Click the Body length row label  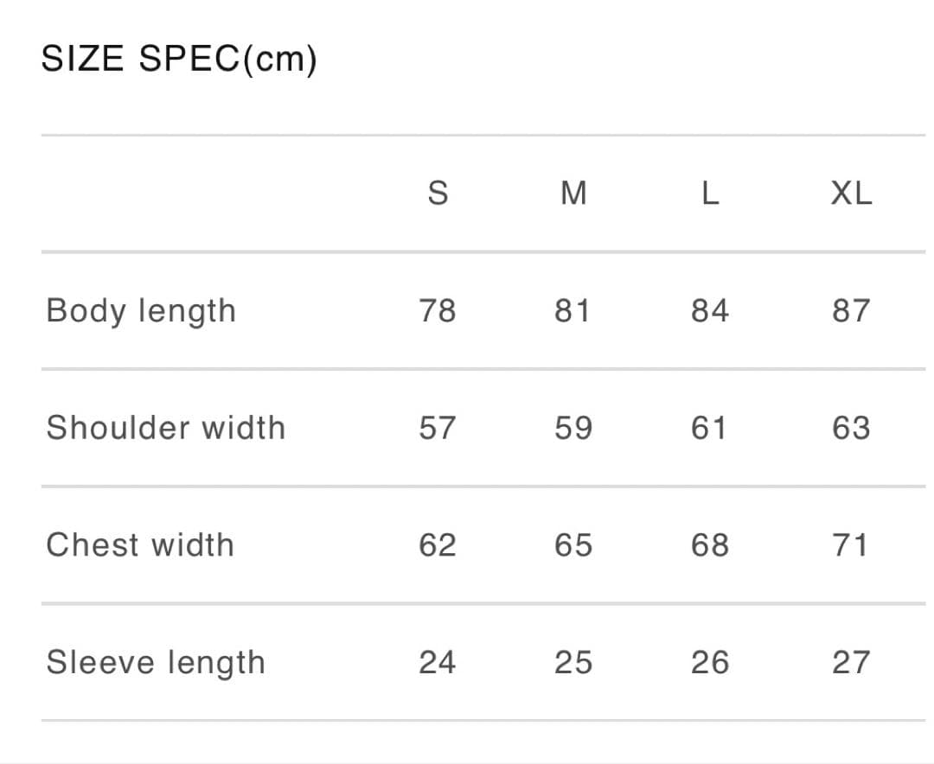pyautogui.click(x=141, y=311)
